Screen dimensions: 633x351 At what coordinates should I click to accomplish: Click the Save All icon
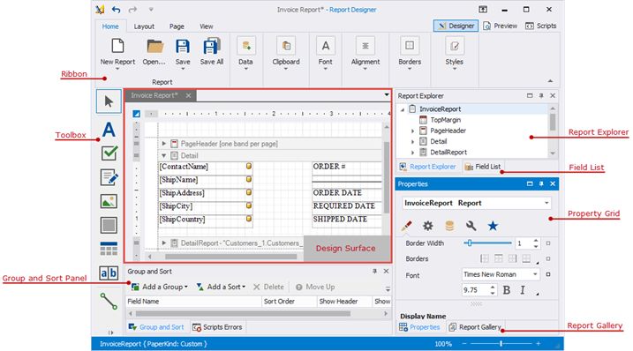211,47
